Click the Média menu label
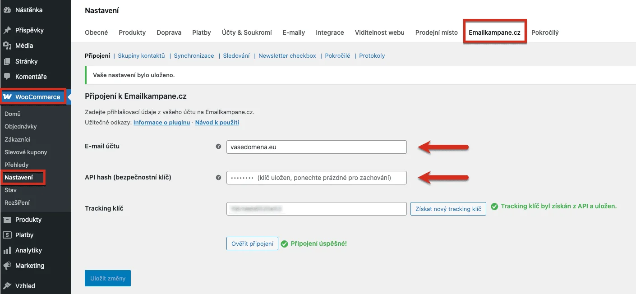This screenshot has width=636, height=294. 24,46
